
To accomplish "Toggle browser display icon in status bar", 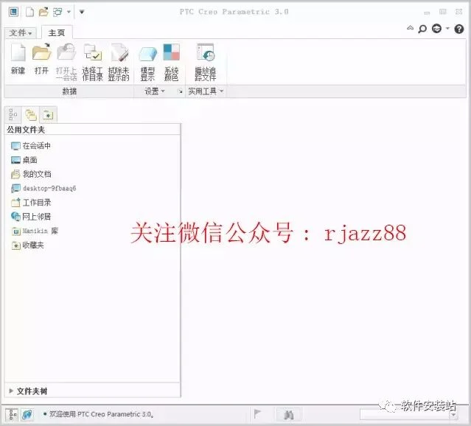I will pos(27,415).
